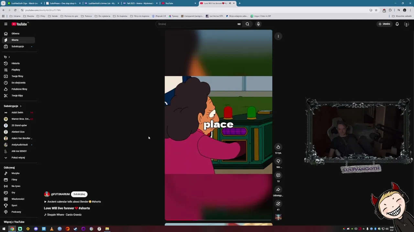Open Chrome from the taskbar
The height and width of the screenshot is (232, 414).
(12, 229)
